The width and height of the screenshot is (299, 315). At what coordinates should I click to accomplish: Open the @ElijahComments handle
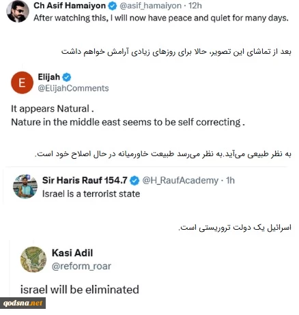(73, 88)
